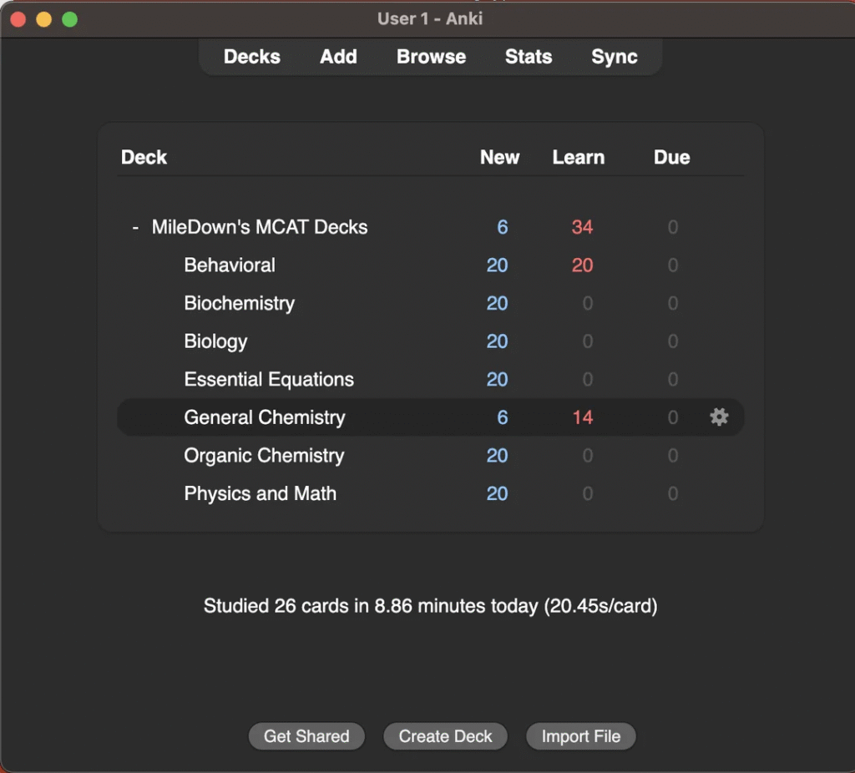Open the Add card dialog
Screen dimensions: 855x773
338,57
